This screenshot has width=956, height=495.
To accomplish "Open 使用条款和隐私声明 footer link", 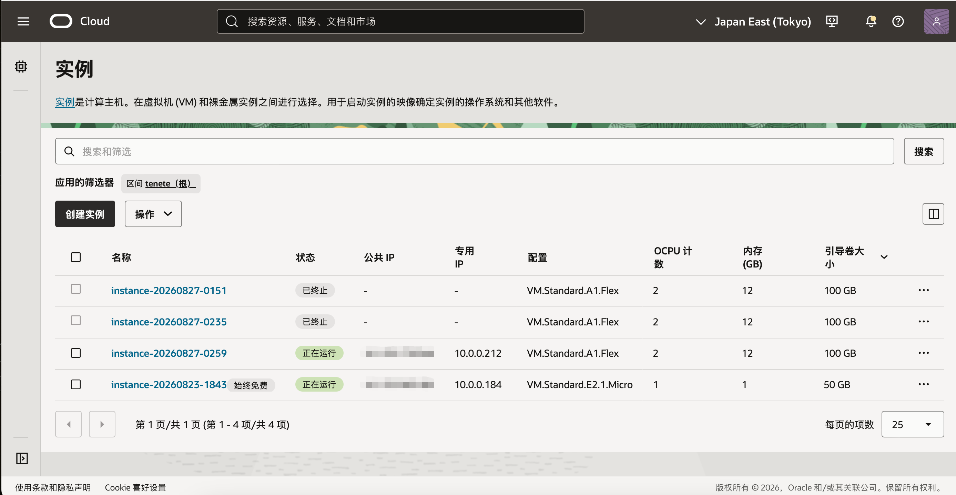I will coord(53,487).
